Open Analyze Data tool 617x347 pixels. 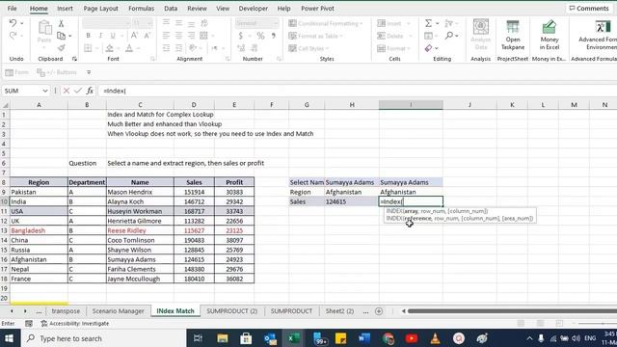coord(480,35)
